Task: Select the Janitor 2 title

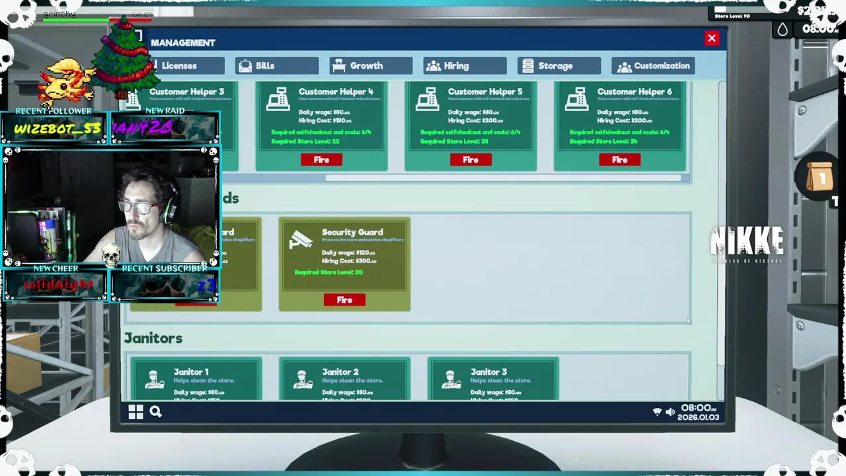Action: [340, 372]
